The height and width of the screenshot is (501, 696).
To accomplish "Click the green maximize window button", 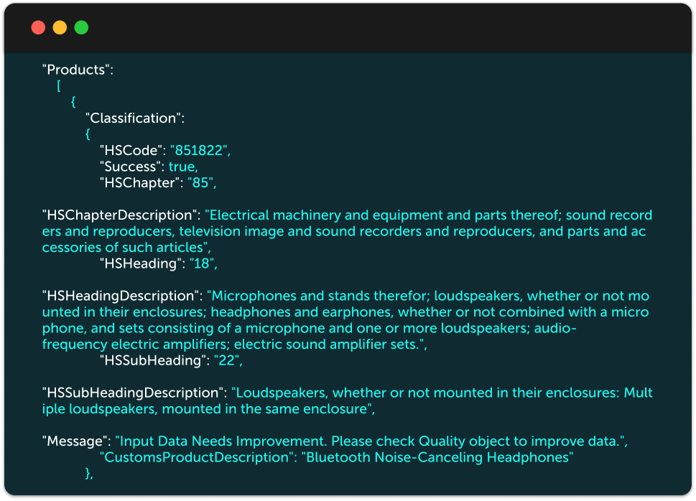I will [81, 28].
